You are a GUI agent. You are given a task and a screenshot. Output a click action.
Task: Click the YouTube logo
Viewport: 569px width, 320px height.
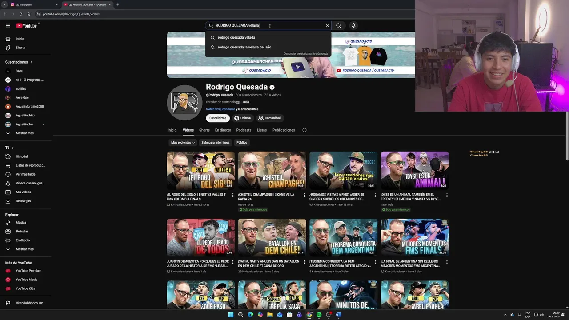pyautogui.click(x=27, y=25)
